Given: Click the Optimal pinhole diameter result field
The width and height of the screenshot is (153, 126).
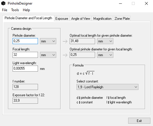Looking at the screenshot, I should click(x=82, y=55).
